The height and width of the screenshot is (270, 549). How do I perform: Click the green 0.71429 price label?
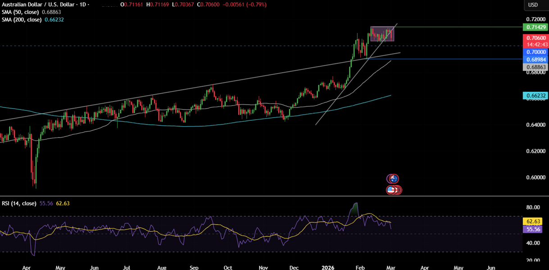click(x=535, y=27)
